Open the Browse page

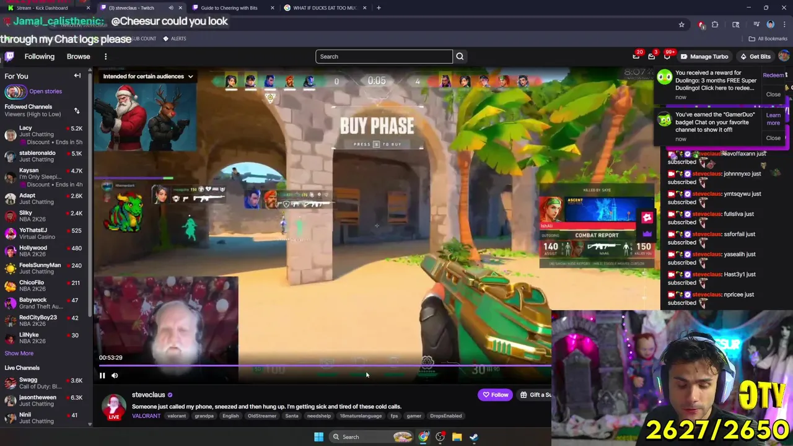coord(78,56)
